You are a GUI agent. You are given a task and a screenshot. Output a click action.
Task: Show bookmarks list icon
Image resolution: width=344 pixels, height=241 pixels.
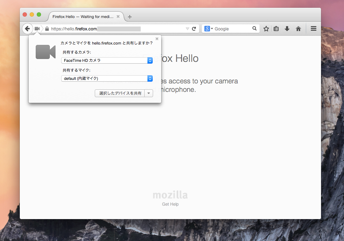(x=276, y=29)
